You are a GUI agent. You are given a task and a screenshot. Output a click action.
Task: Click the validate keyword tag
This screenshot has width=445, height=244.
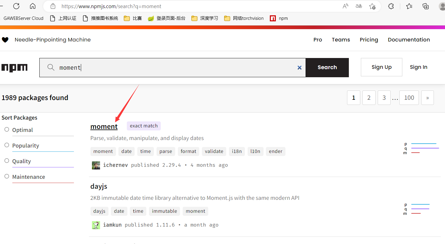214,151
